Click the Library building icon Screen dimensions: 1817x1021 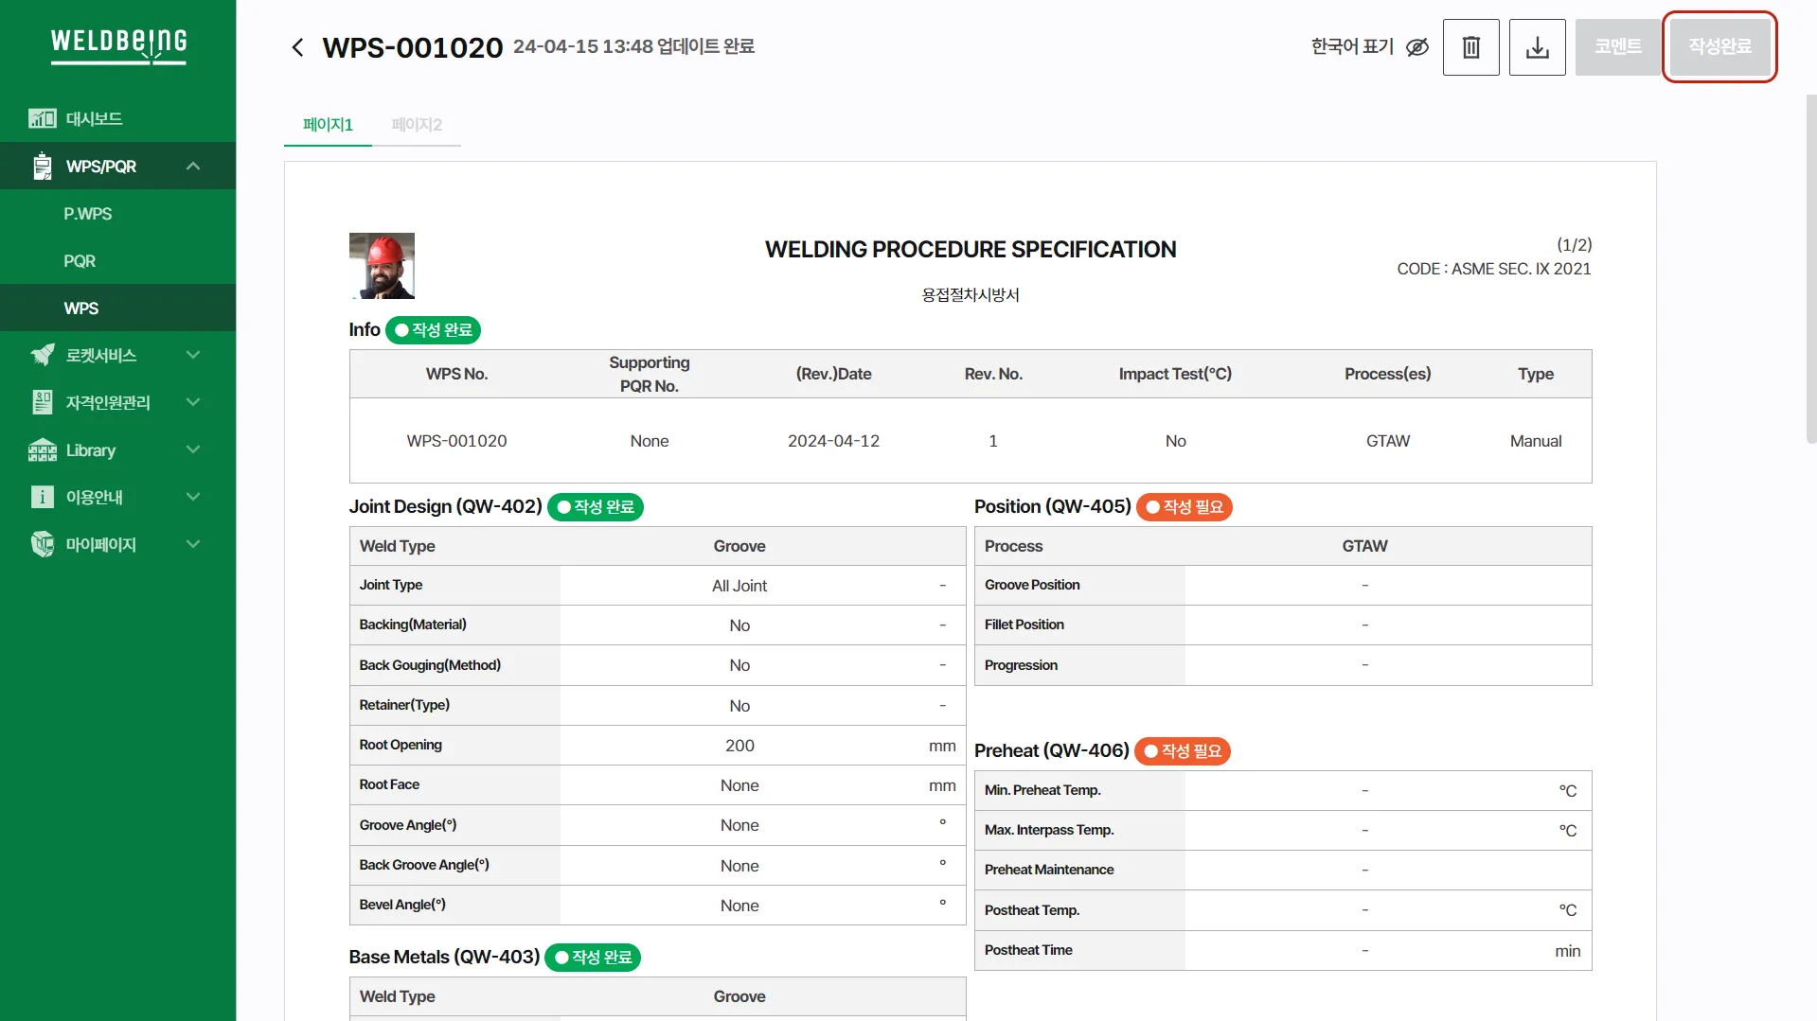[42, 450]
